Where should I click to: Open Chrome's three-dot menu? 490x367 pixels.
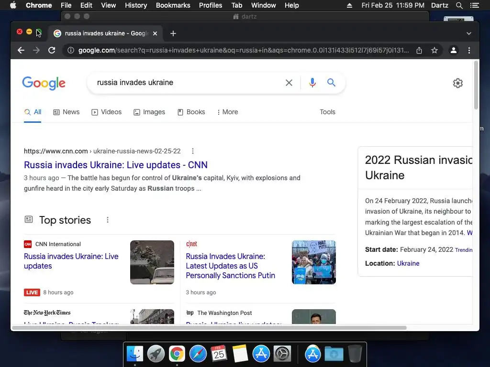pos(469,50)
